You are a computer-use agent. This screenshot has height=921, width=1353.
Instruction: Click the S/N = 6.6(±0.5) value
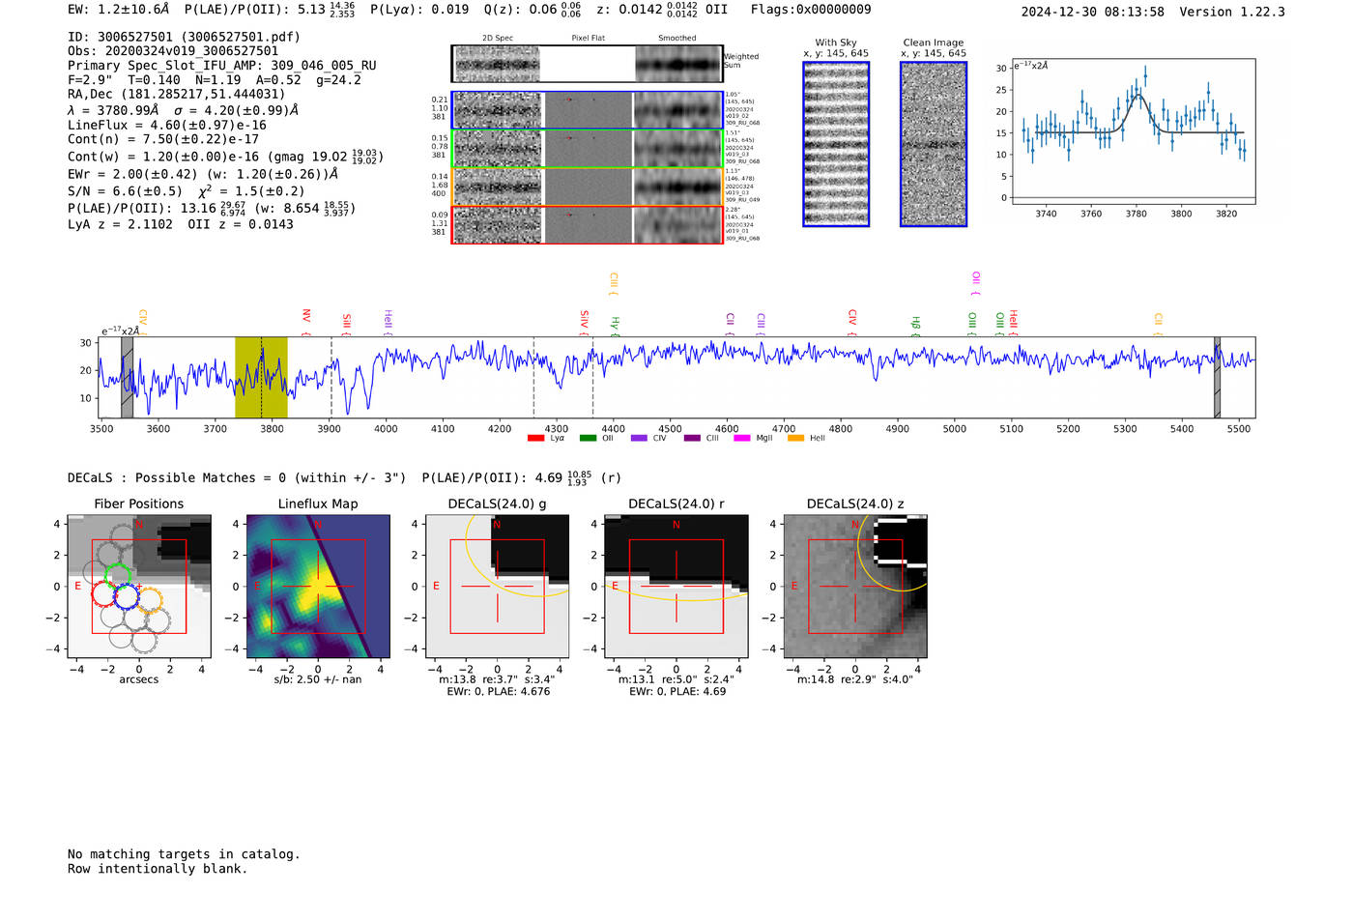click(x=125, y=191)
